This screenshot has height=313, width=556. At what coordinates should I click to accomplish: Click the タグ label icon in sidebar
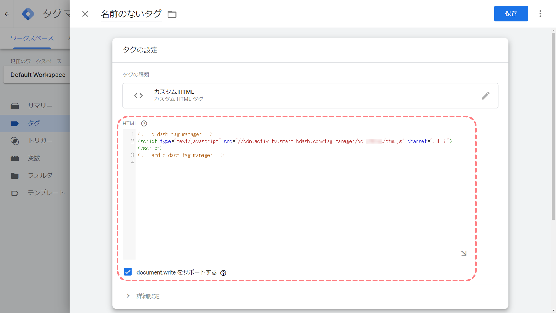(15, 124)
